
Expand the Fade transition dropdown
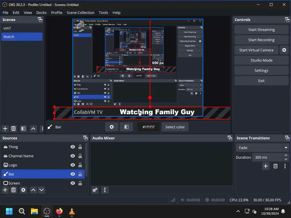[286, 148]
